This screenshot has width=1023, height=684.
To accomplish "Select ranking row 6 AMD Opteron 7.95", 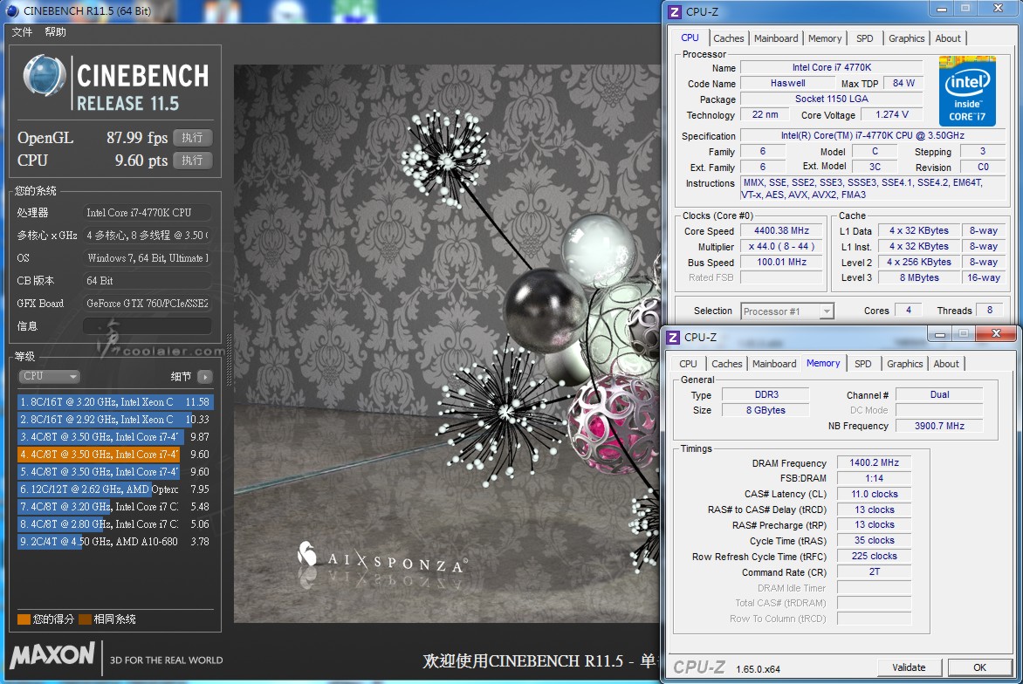I will pyautogui.click(x=115, y=489).
